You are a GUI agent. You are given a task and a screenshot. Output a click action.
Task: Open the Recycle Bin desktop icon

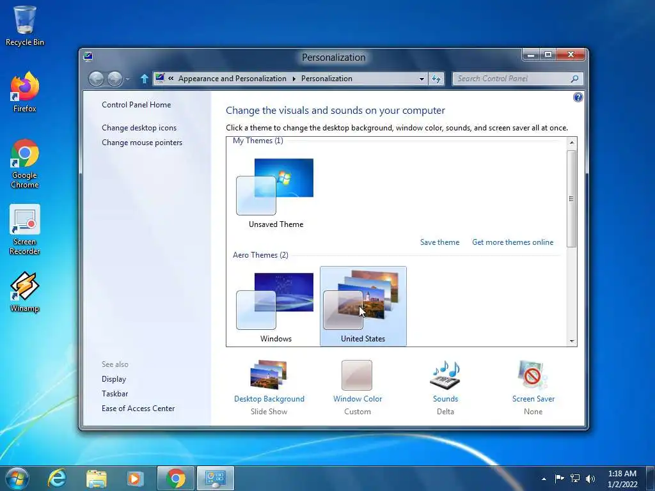tap(25, 26)
